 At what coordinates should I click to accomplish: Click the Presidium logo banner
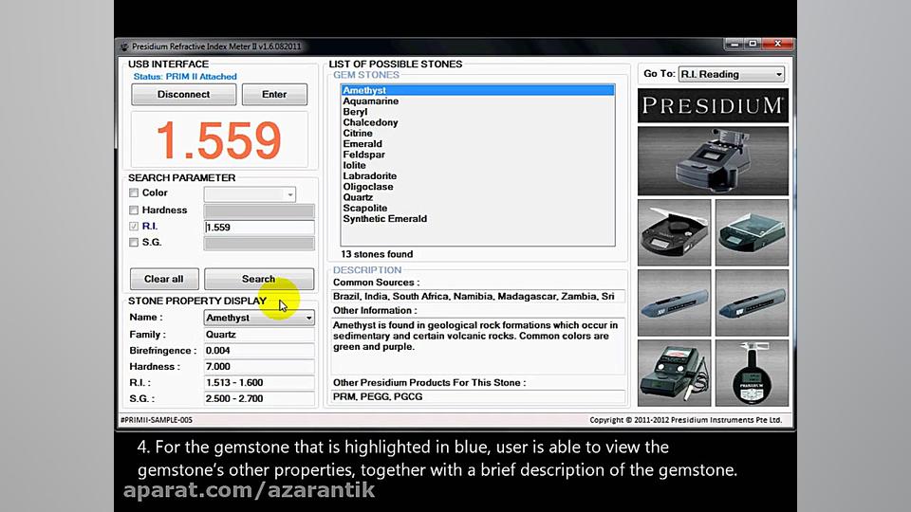(x=713, y=105)
